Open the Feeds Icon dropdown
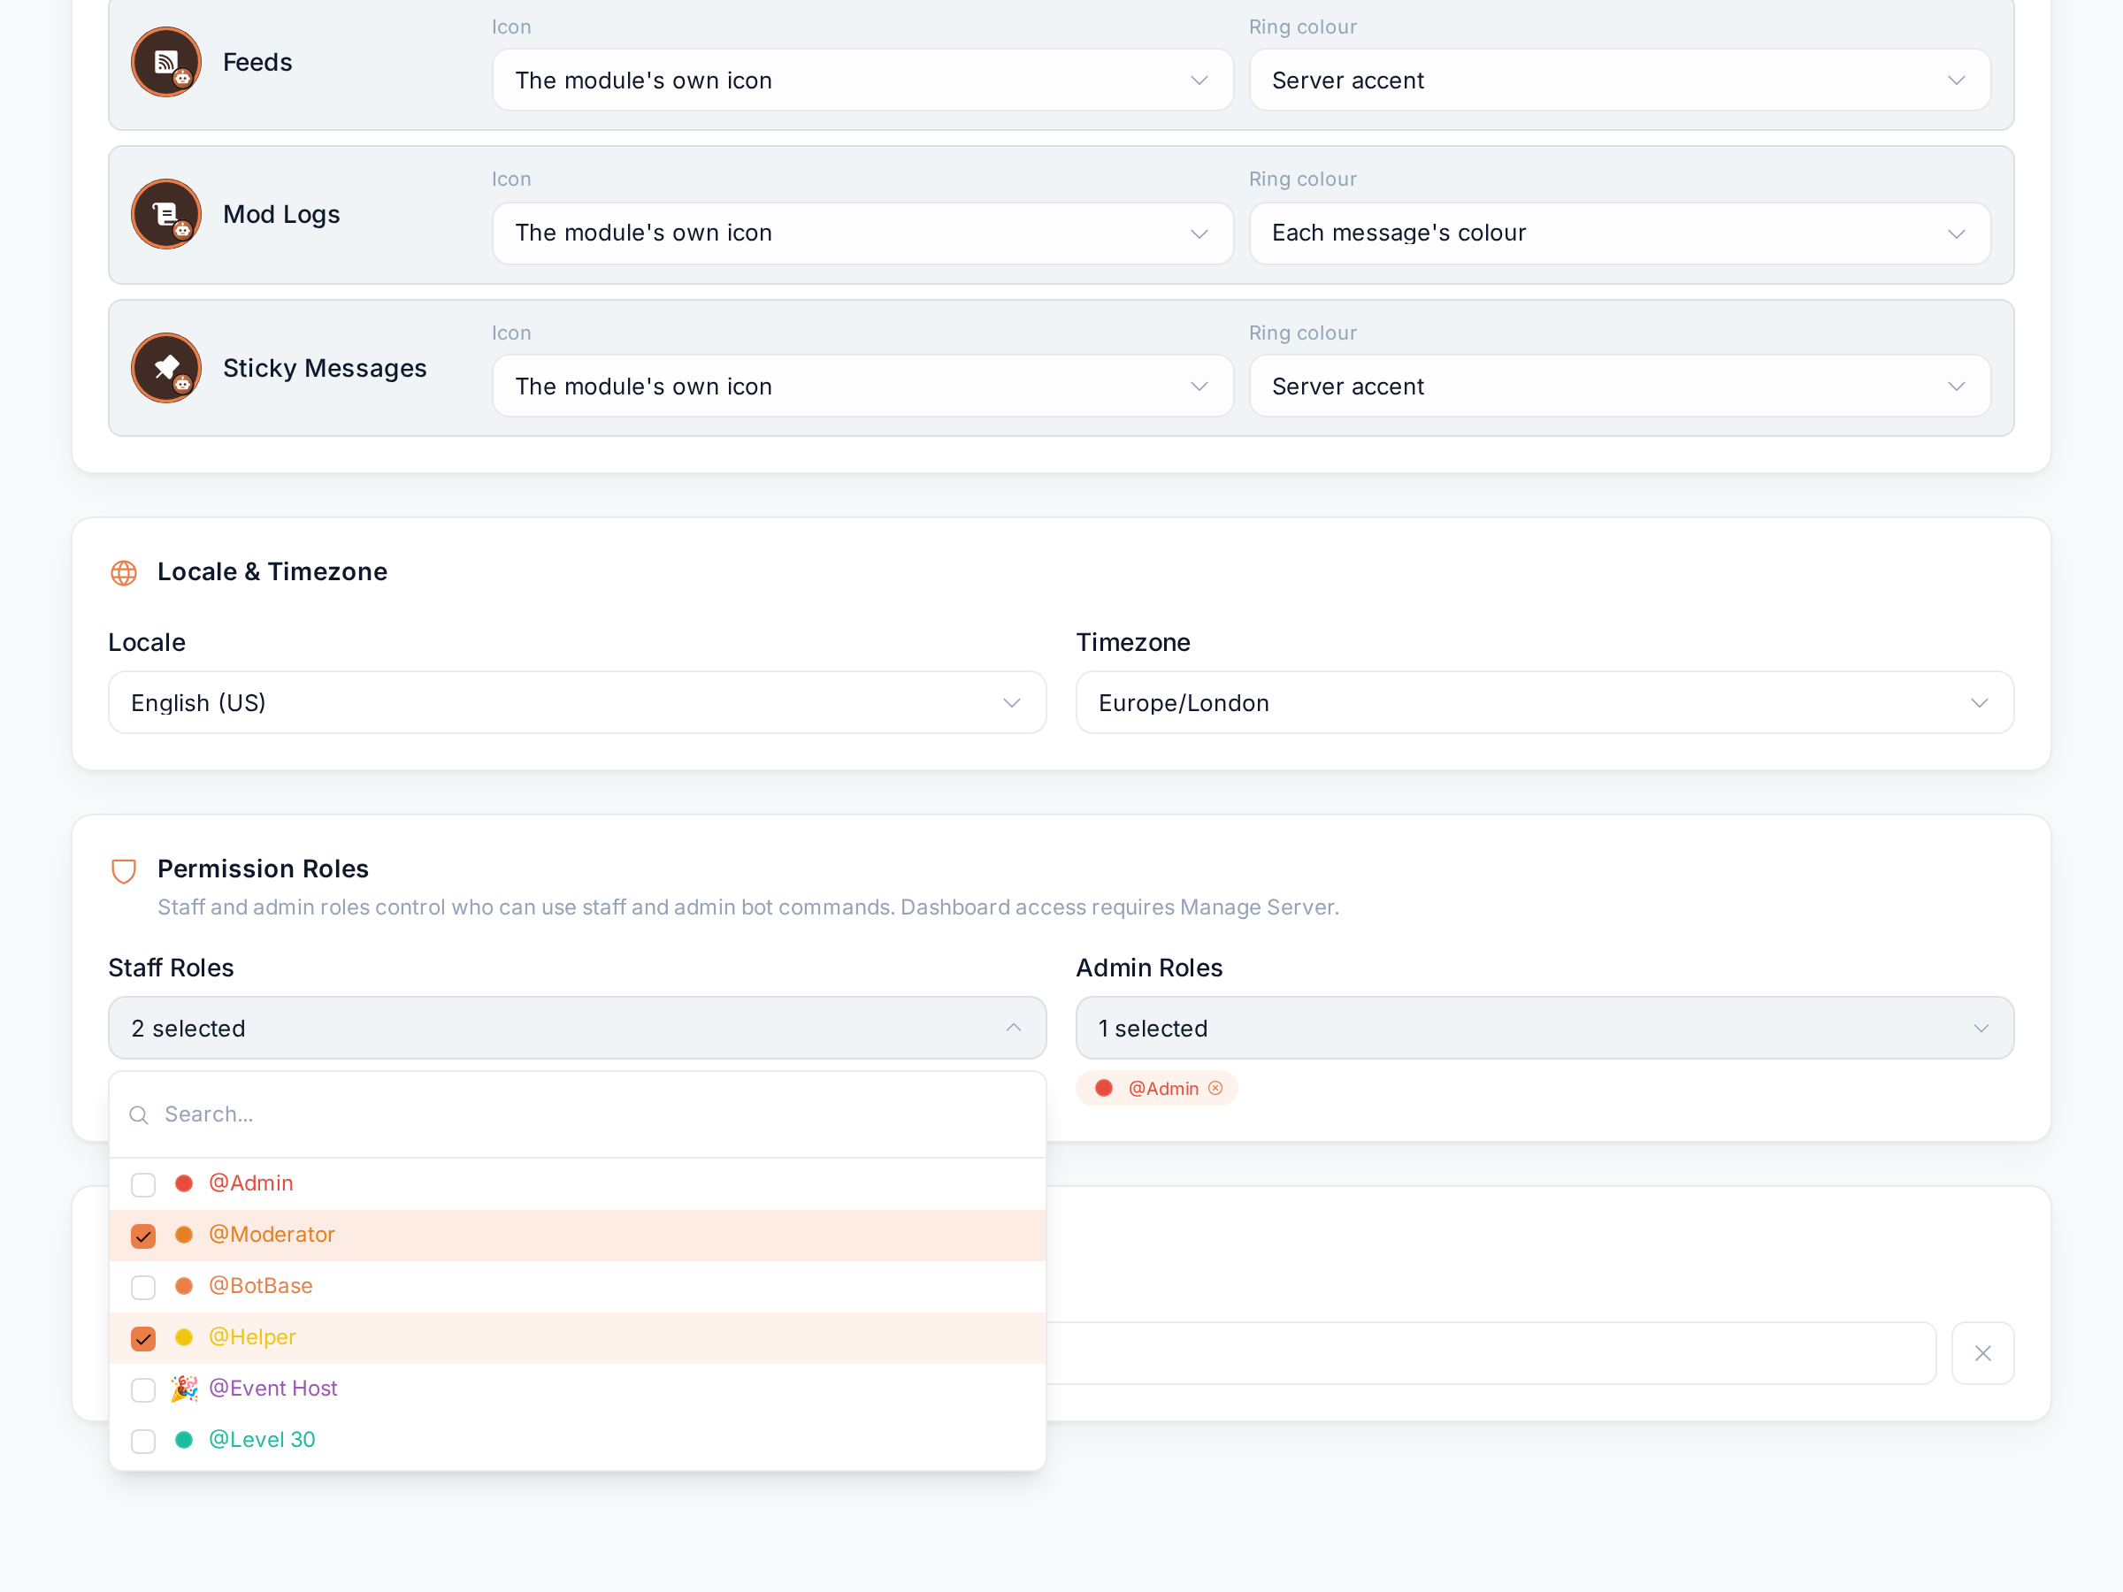Viewport: 2123px width, 1592px height. (x=862, y=80)
